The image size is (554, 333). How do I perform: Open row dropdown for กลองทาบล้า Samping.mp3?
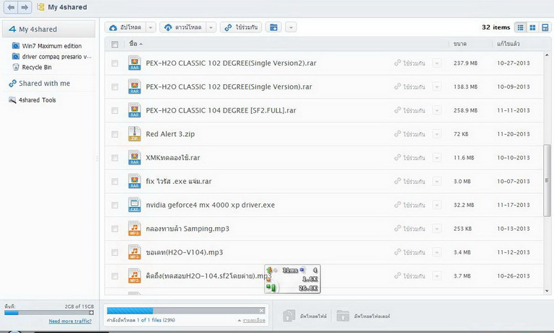(437, 228)
